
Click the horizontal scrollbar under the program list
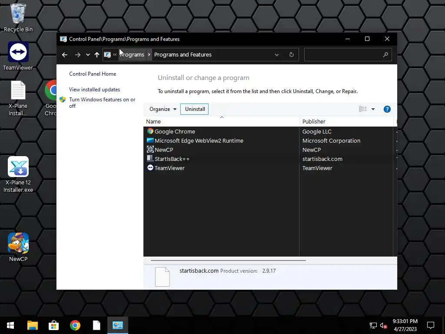tap(228, 260)
